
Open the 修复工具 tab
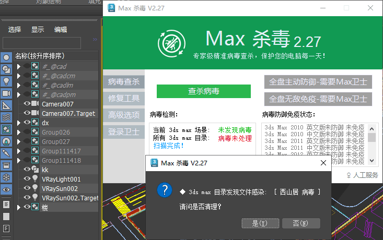pyautogui.click(x=124, y=98)
